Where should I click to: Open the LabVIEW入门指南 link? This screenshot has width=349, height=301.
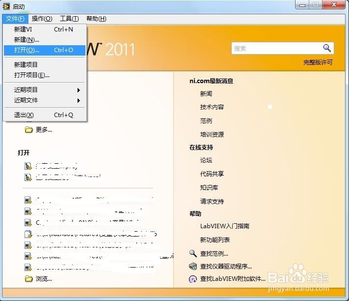coord(225,226)
